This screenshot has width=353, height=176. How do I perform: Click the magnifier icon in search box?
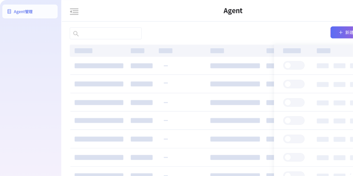click(76, 33)
